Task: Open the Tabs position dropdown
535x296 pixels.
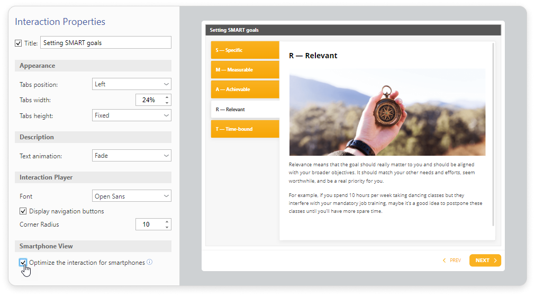Action: (x=131, y=84)
